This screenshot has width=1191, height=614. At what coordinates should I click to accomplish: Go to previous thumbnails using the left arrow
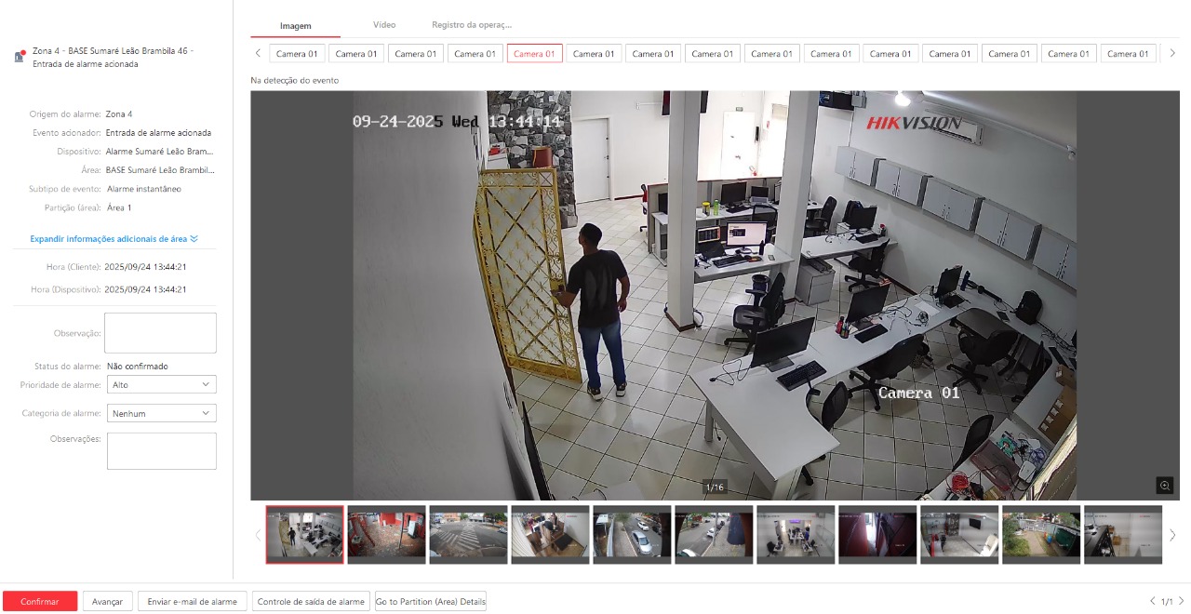pos(258,535)
